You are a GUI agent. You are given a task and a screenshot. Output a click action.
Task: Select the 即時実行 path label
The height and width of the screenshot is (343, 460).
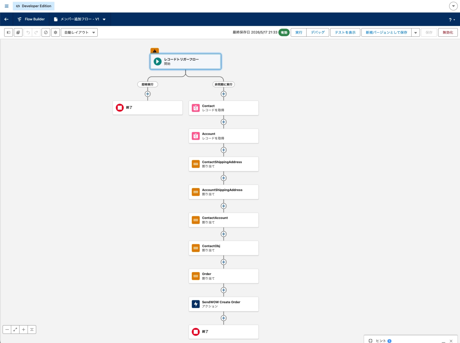tap(148, 84)
